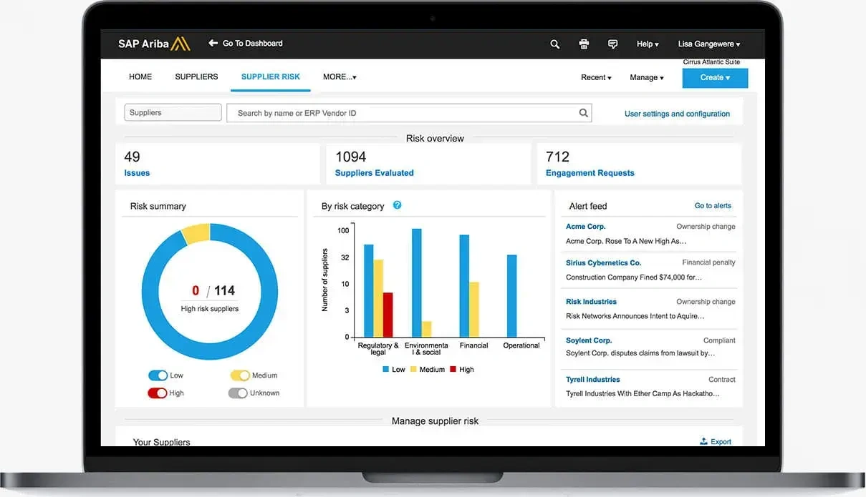Open the Lisa Gangewere user menu
Screen dimensions: 866x497
coord(709,44)
